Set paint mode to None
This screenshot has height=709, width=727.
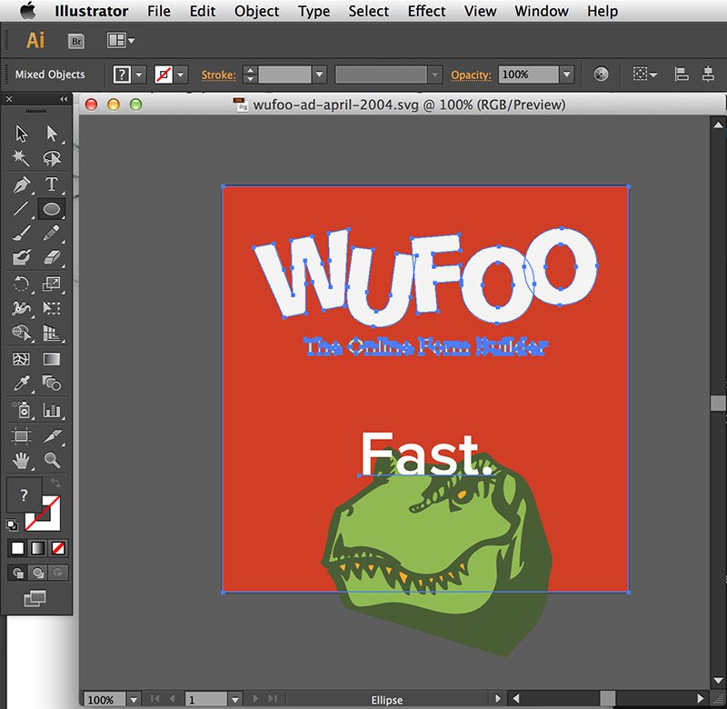58,548
